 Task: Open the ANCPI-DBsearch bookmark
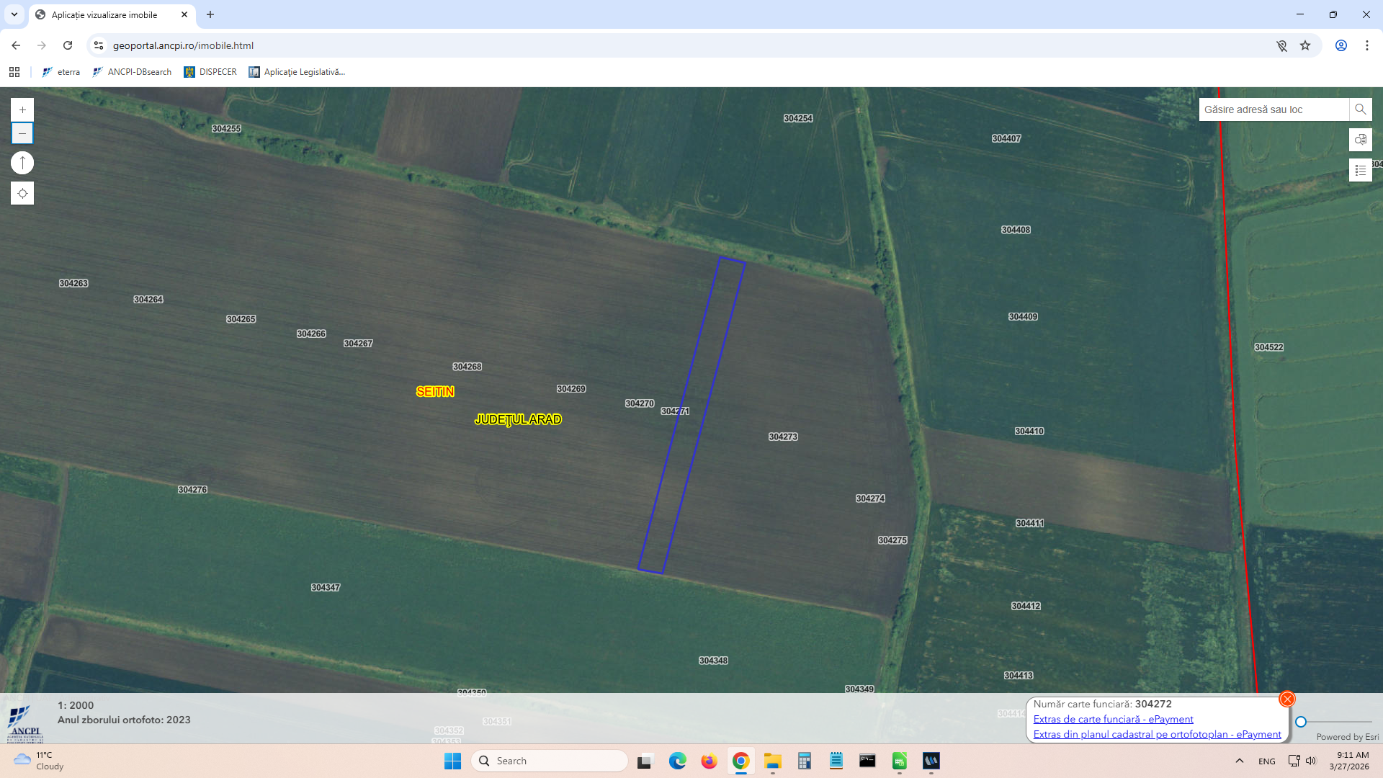pos(133,72)
